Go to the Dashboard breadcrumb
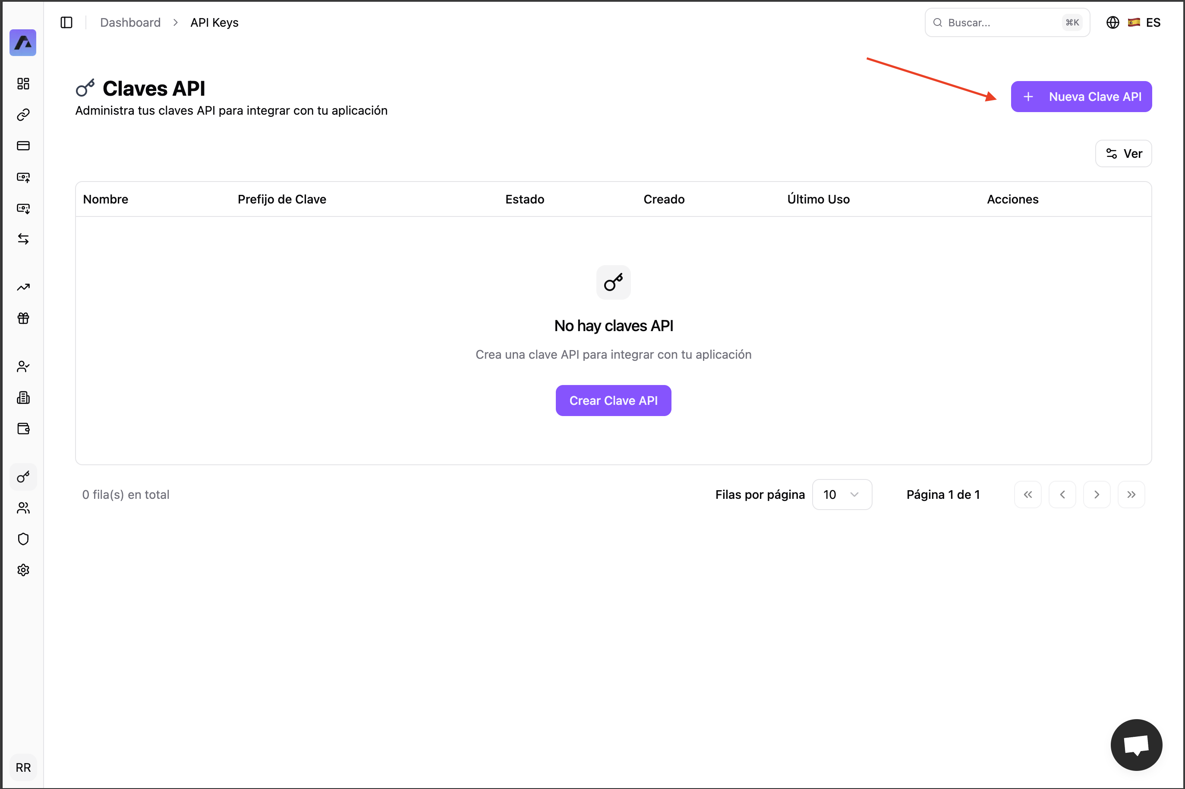Screen dimensions: 1185x789 [130, 23]
